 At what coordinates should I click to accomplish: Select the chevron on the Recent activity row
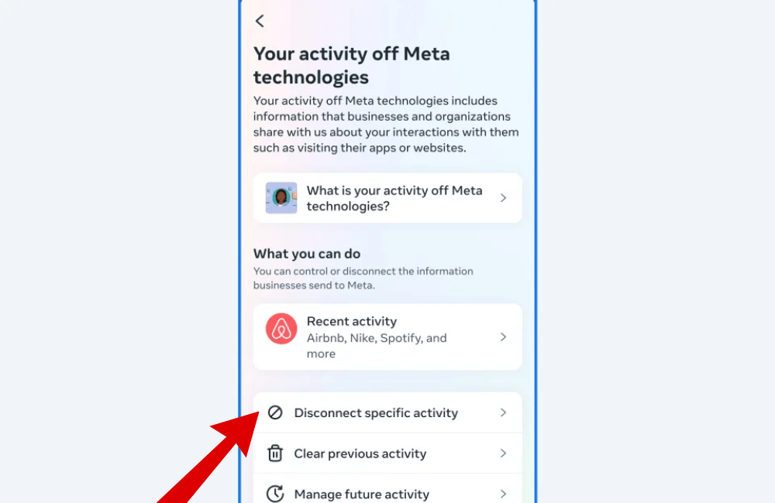pos(504,337)
